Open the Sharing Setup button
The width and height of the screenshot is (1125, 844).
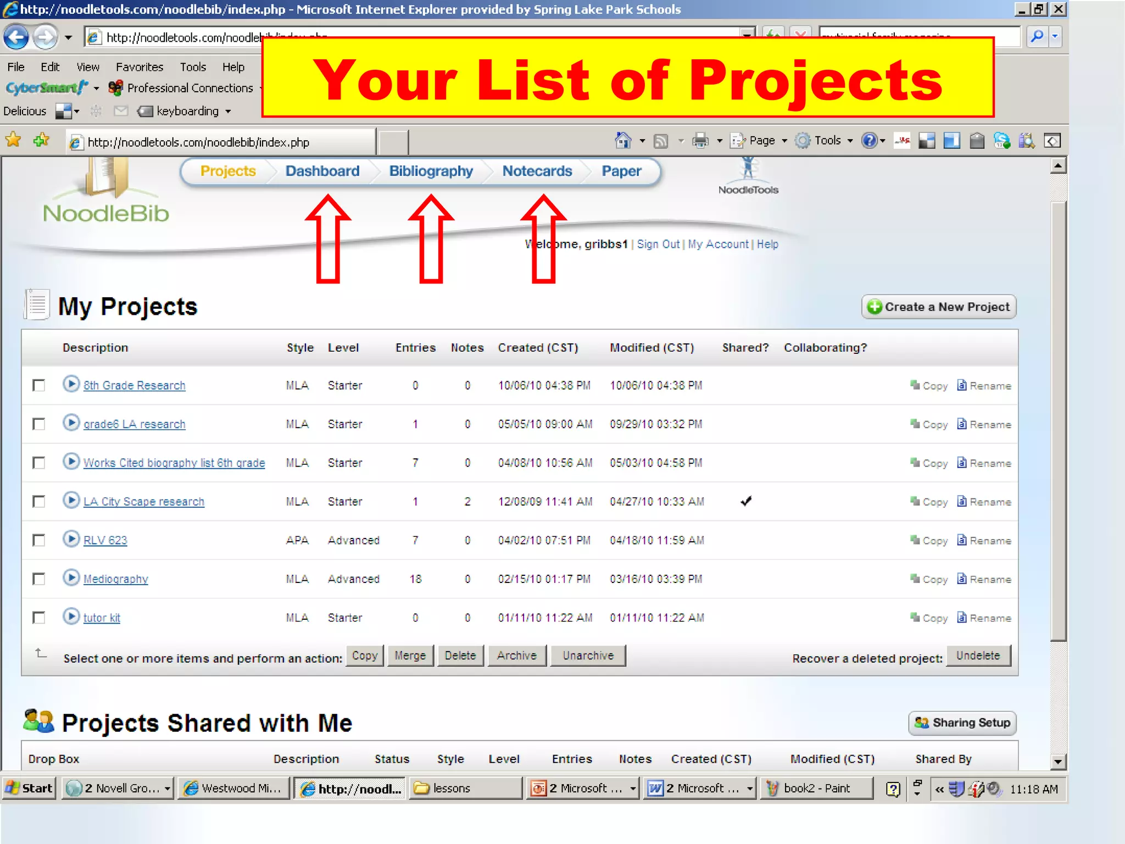(x=962, y=723)
